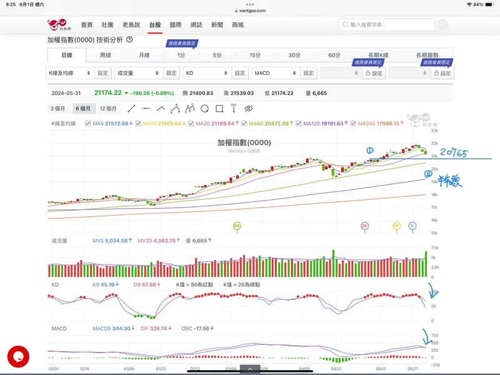Viewport: 500px width, 375px height.
Task: Select the text annotation tool
Action: [x=232, y=109]
